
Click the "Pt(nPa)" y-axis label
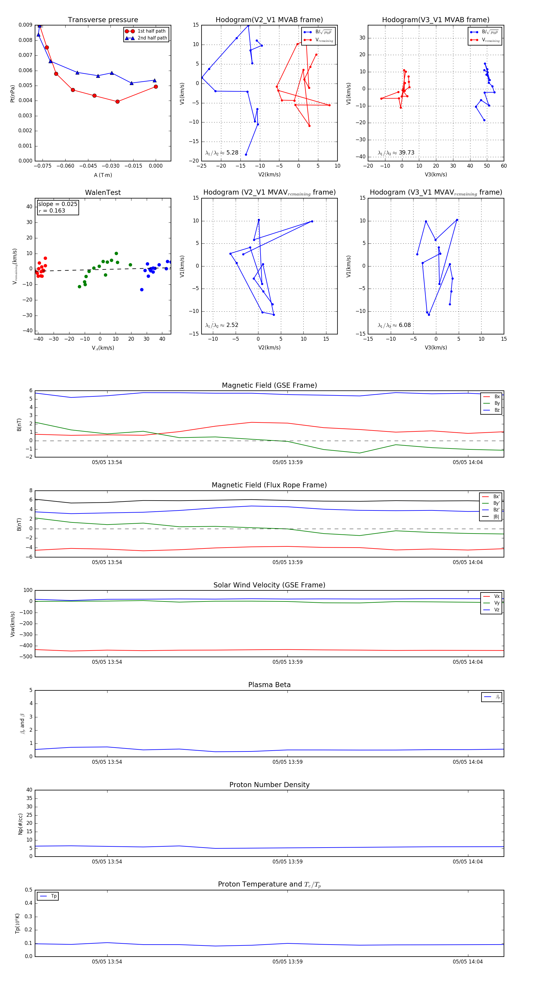12,93
